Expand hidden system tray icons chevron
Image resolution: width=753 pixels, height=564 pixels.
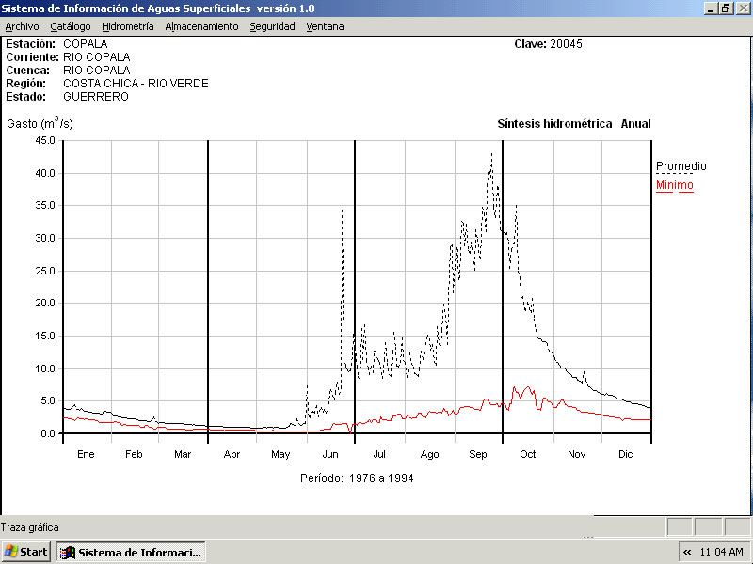coord(687,552)
